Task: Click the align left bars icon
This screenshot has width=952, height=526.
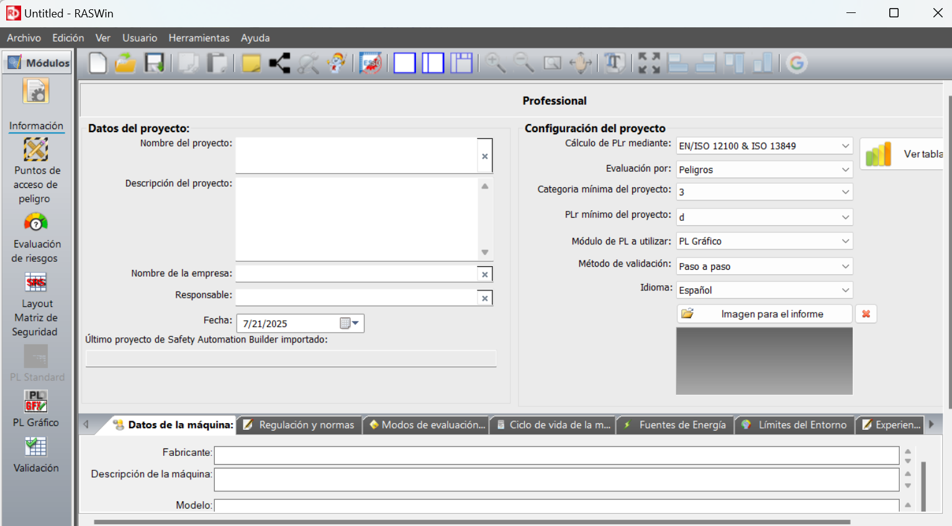Action: click(x=678, y=63)
